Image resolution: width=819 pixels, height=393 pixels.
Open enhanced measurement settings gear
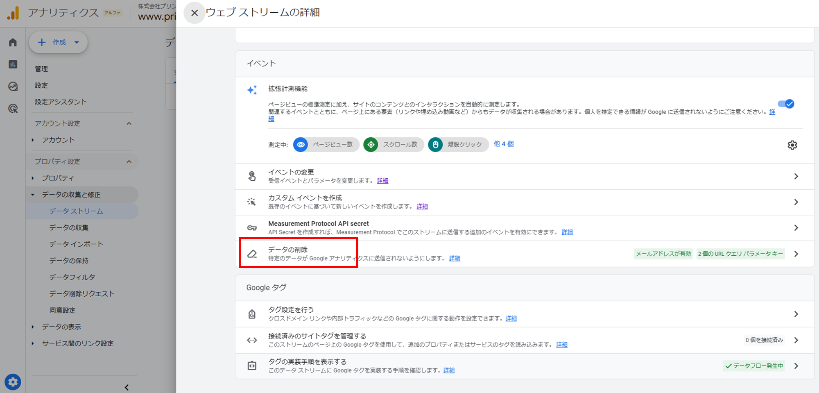point(792,145)
